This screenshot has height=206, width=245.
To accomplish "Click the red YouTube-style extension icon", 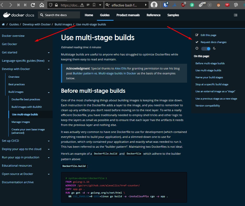I will point(227,5).
